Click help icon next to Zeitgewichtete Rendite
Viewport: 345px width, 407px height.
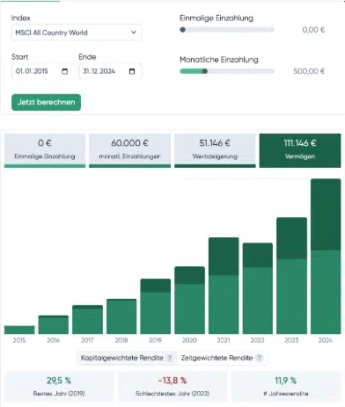[x=260, y=358]
